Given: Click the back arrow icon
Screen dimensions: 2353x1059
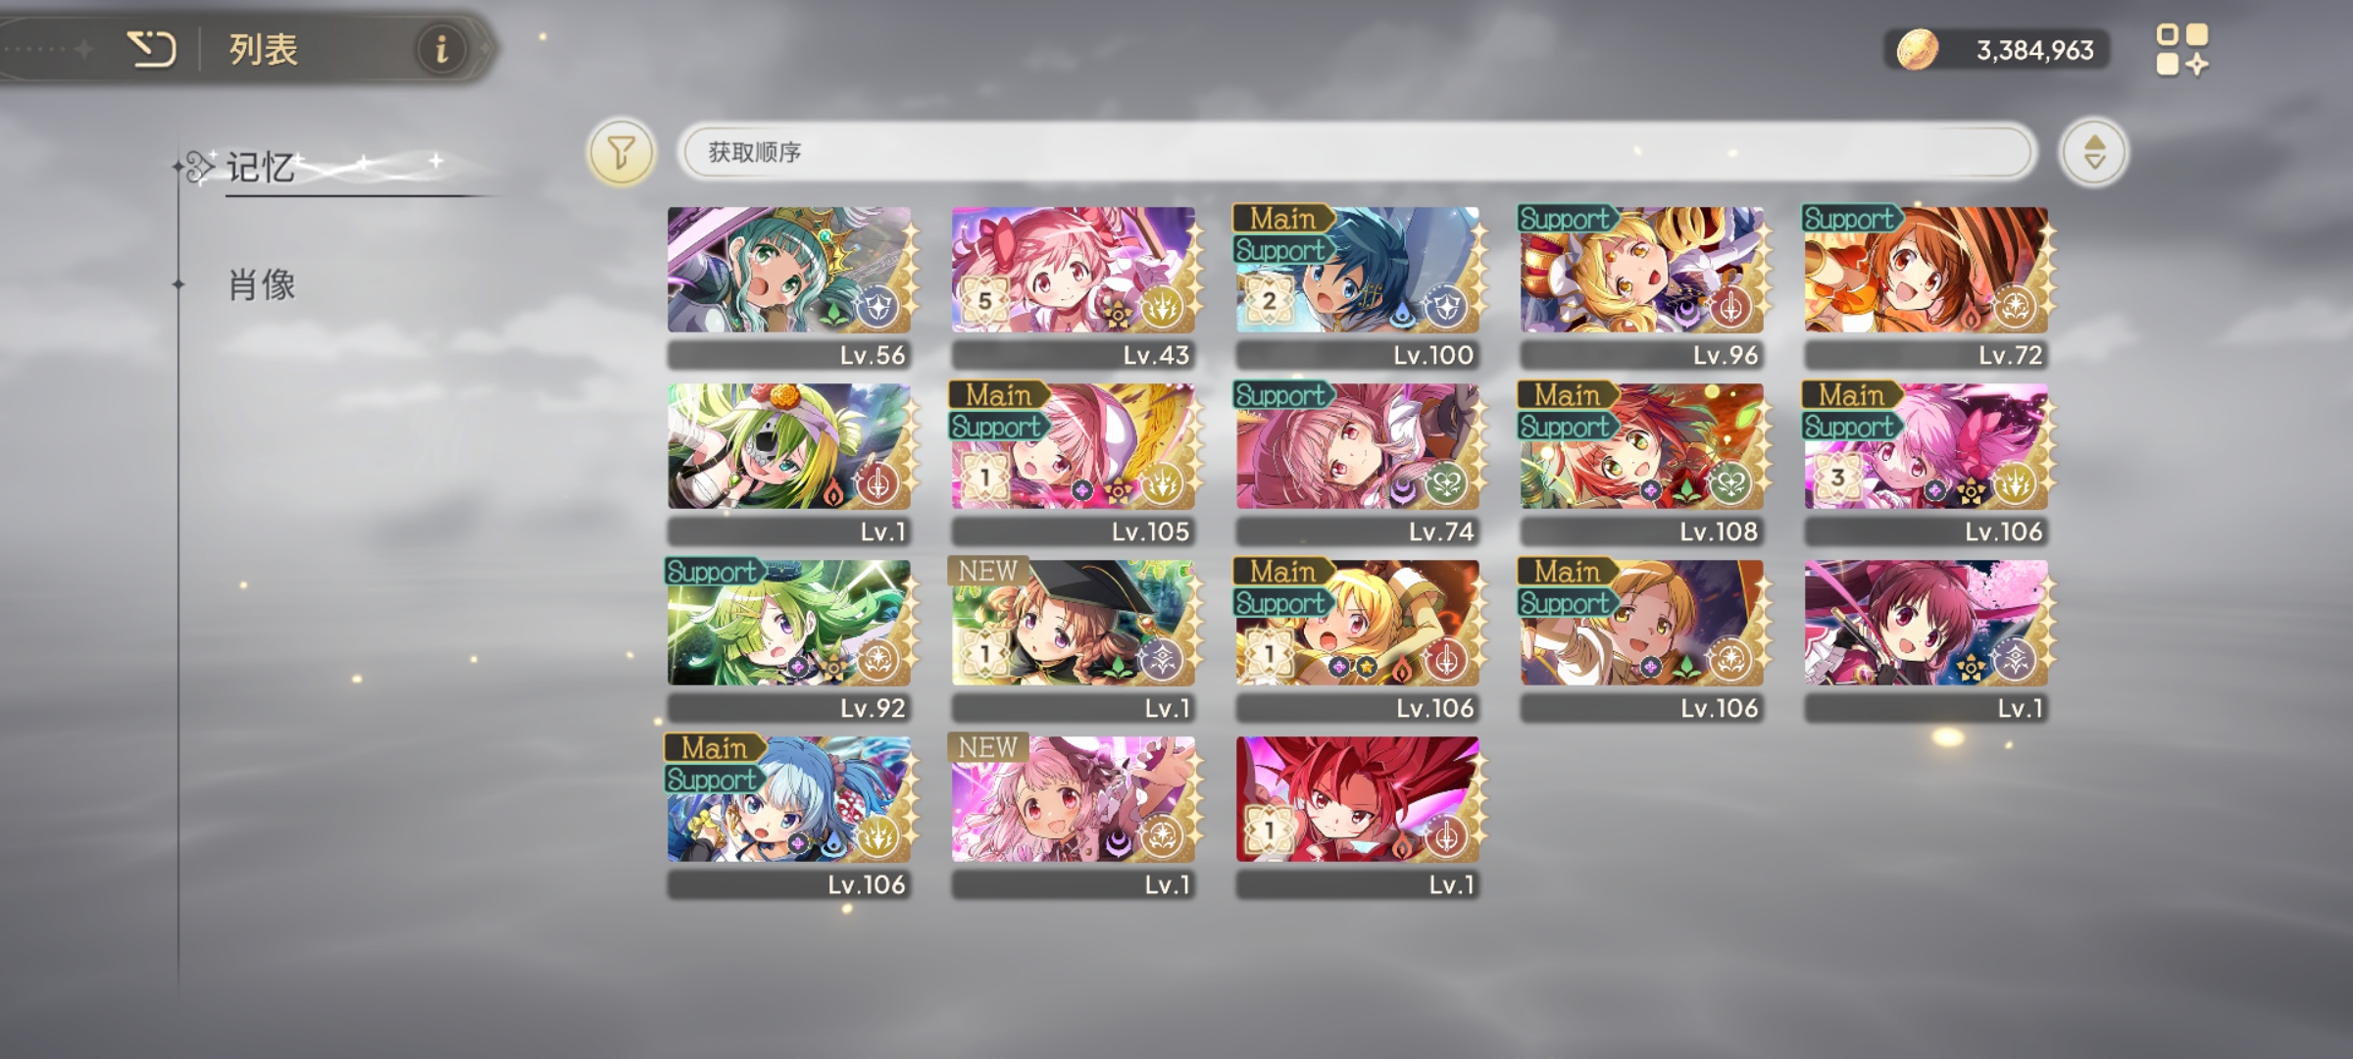Looking at the screenshot, I should click(152, 49).
